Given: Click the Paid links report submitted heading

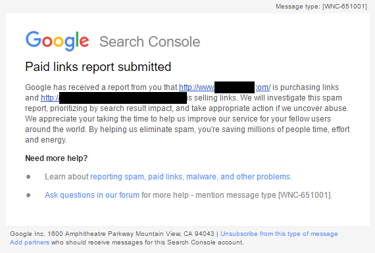Looking at the screenshot, I should coord(98,66).
